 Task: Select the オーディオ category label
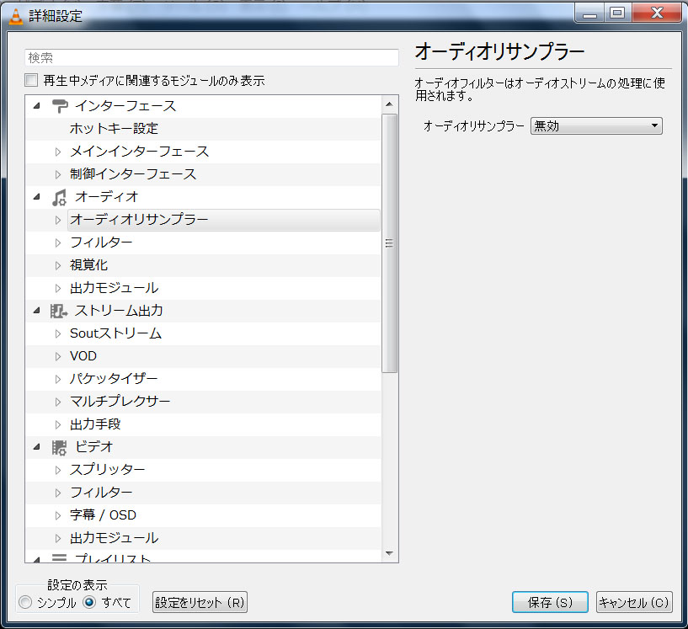click(107, 196)
